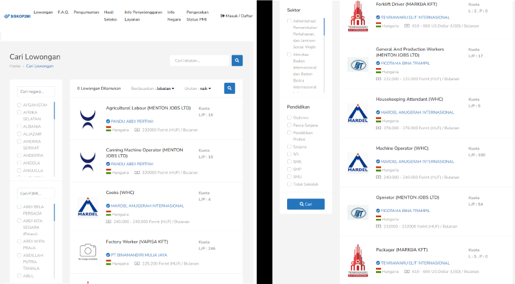The height and width of the screenshot is (284, 515).
Task: Click the blue Cari filter button
Action: [306, 204]
